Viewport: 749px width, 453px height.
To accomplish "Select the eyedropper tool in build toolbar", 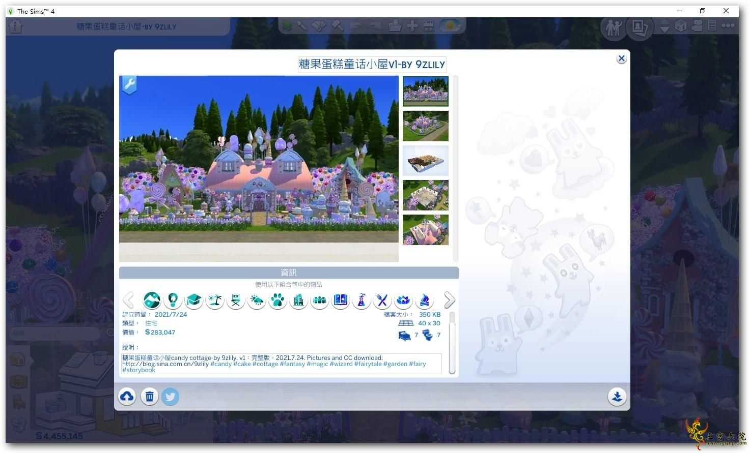I will click(303, 25).
